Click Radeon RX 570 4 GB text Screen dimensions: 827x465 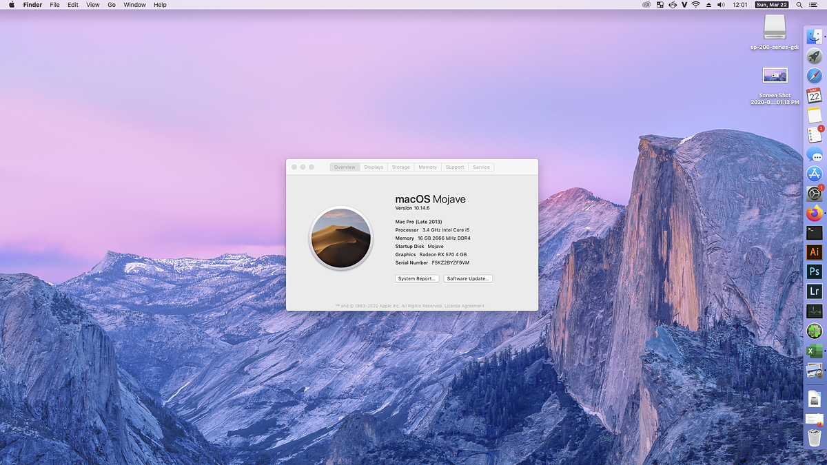click(443, 255)
